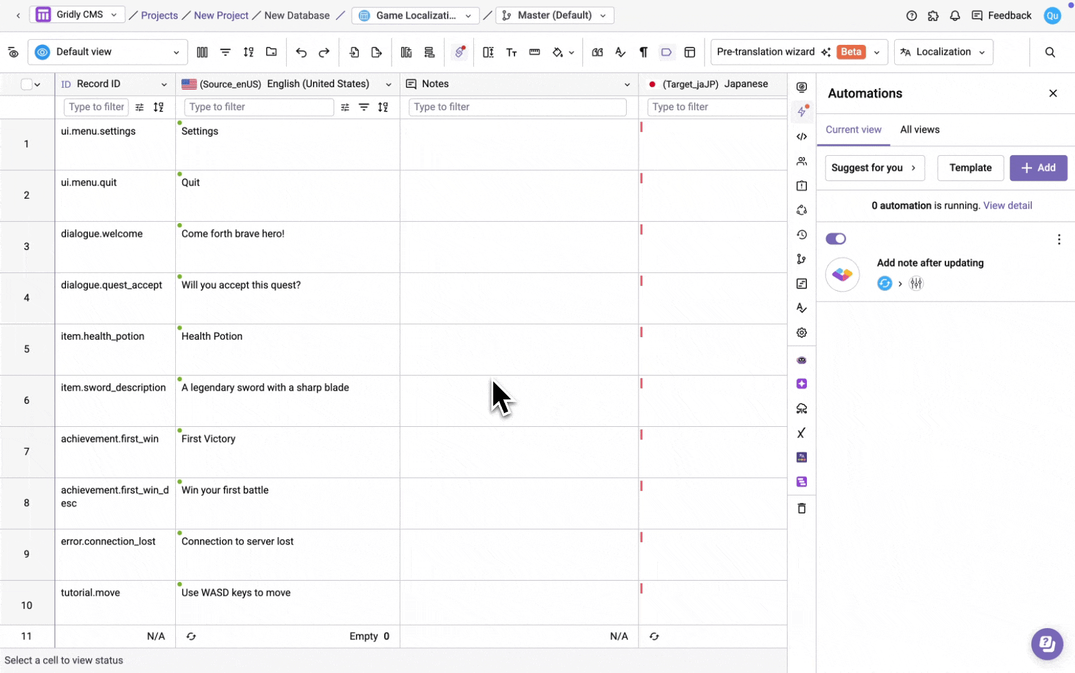The width and height of the screenshot is (1075, 673).
Task: Expand the Default view dropdown
Action: (x=108, y=52)
